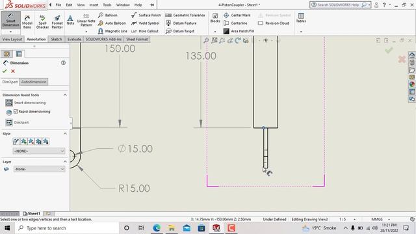This screenshot has width=416, height=234.
Task: Switch to Evaluate tab
Action: tap(74, 39)
